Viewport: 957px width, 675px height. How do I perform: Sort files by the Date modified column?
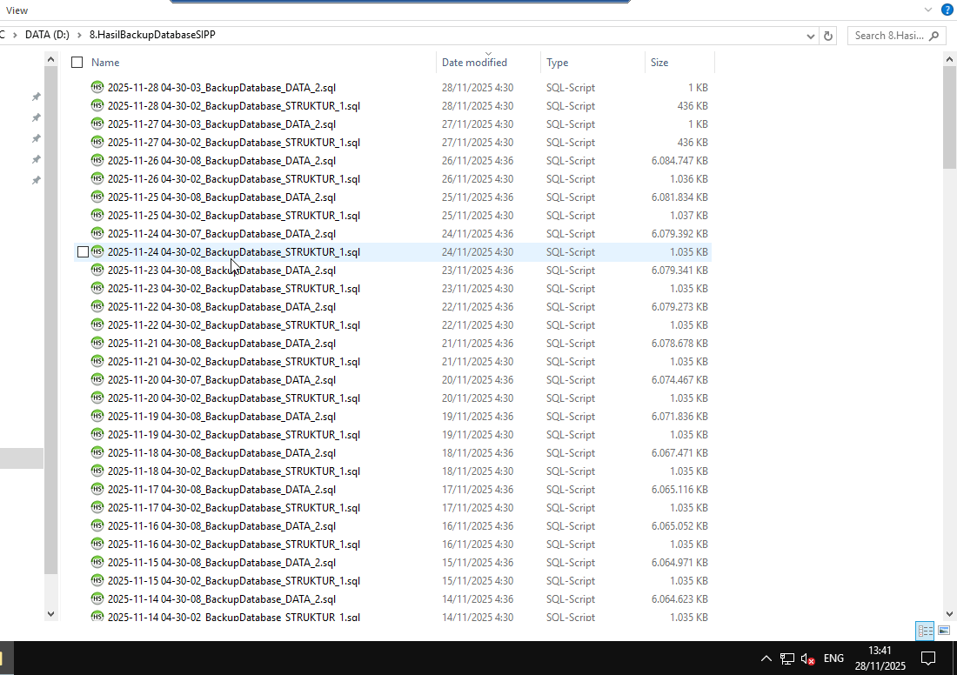click(x=474, y=63)
